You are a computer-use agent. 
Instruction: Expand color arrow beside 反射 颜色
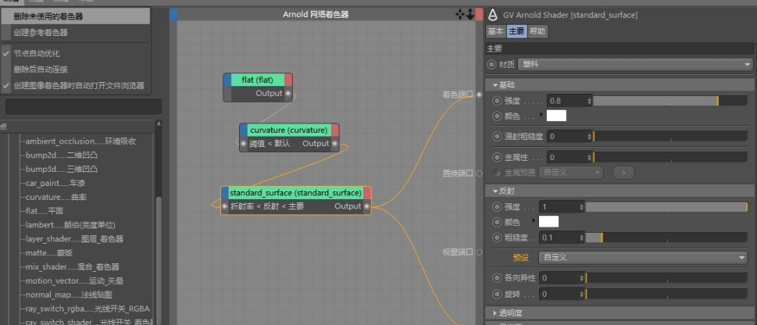(x=534, y=221)
